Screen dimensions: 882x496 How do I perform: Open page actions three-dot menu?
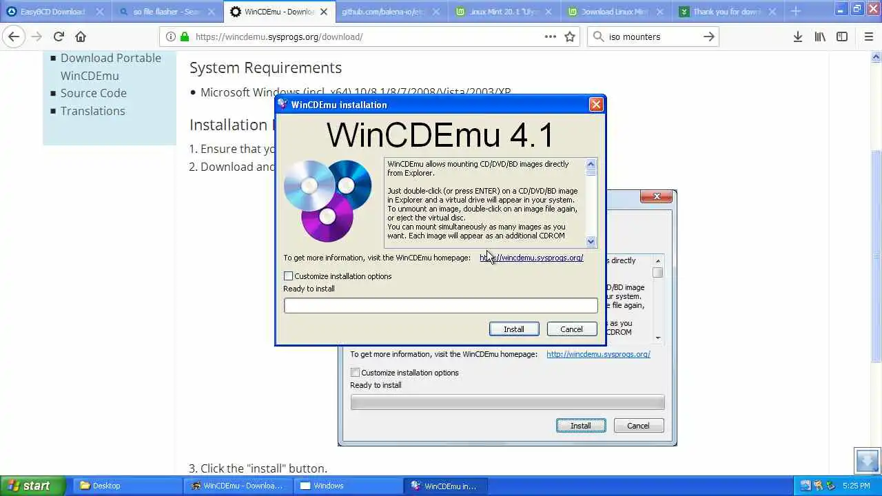click(551, 37)
